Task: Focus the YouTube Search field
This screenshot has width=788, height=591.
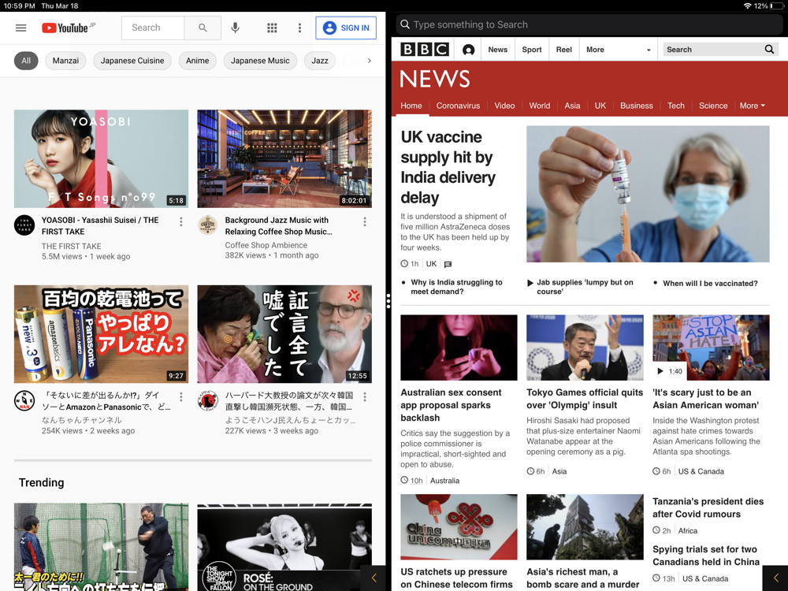Action: tap(153, 28)
